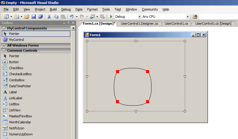Click the Paste clipboard icon
The height and width of the screenshot is (139, 238).
(63, 17)
